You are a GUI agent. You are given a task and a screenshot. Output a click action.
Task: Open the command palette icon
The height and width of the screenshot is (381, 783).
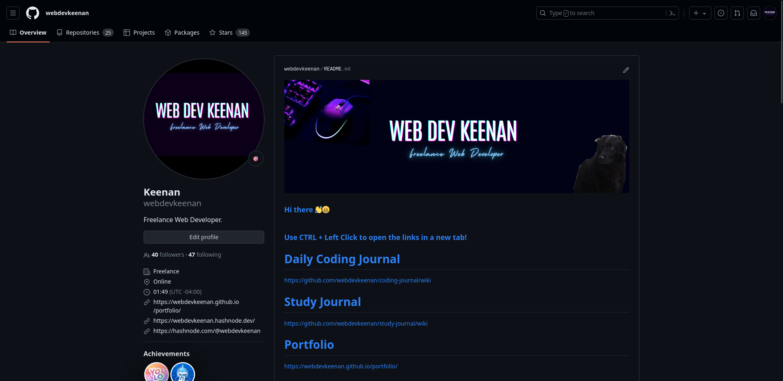point(672,13)
